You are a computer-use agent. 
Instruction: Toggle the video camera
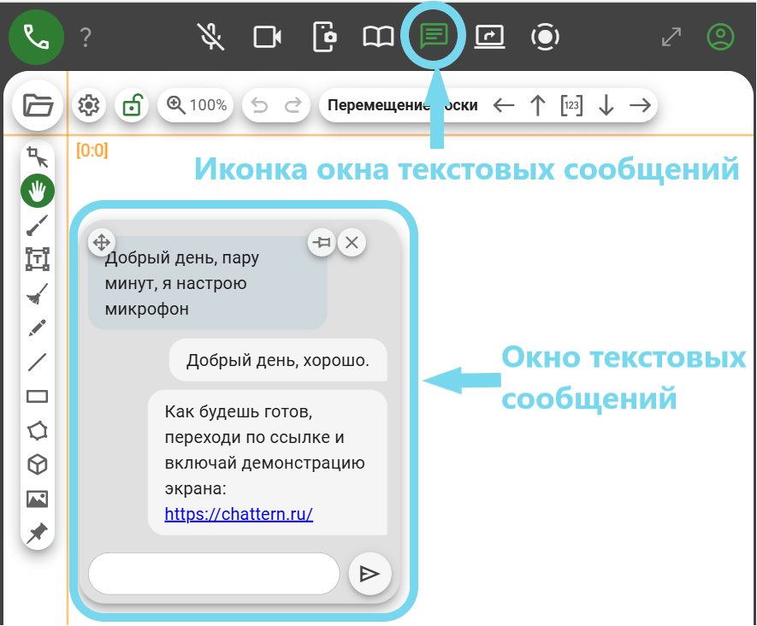point(268,37)
